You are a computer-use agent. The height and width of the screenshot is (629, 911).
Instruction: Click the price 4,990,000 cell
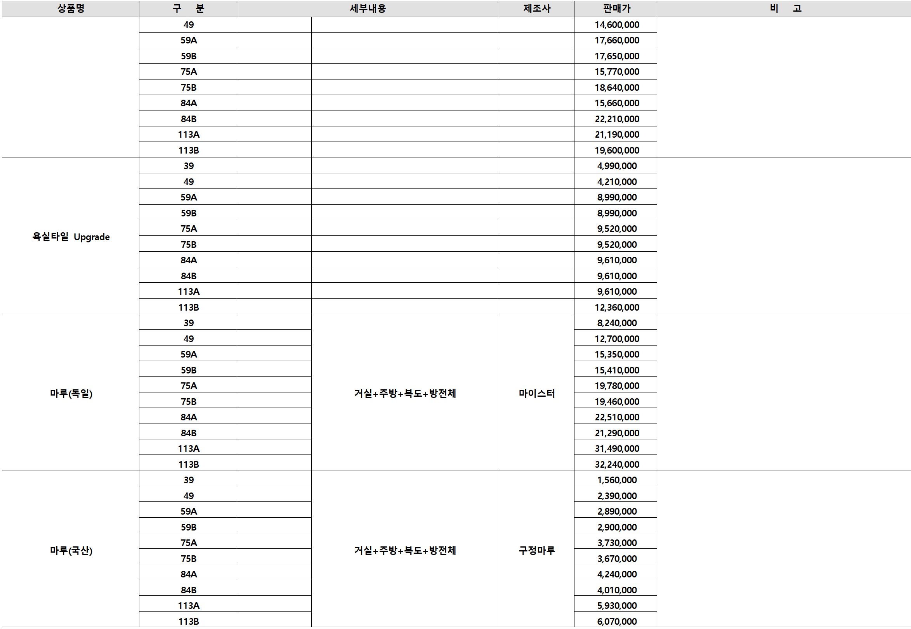[x=616, y=166]
